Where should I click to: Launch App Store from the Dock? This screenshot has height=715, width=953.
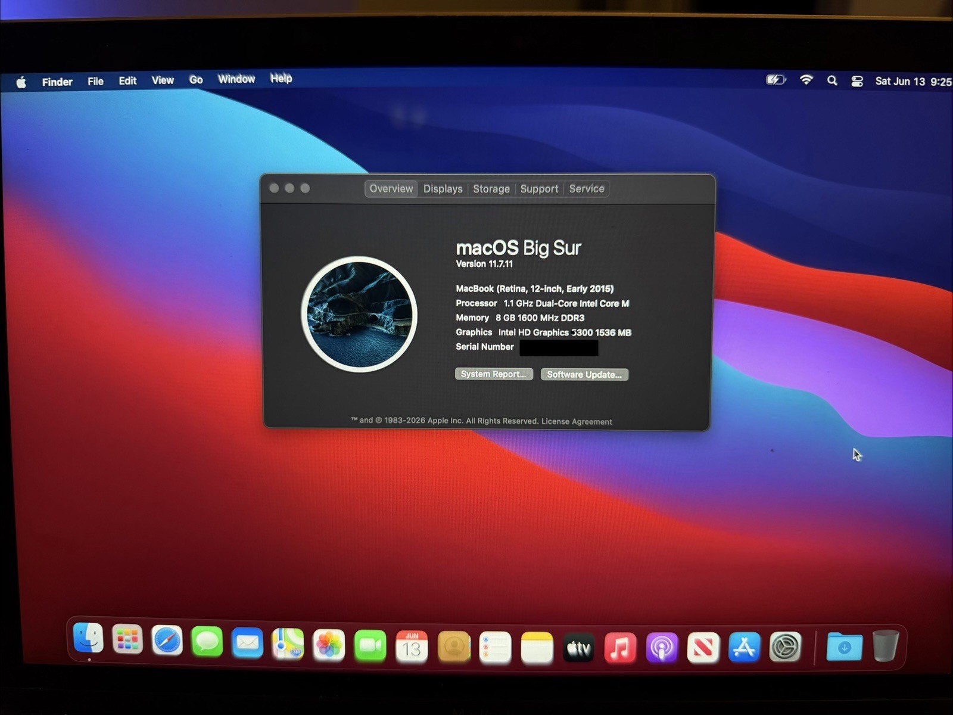pyautogui.click(x=745, y=647)
